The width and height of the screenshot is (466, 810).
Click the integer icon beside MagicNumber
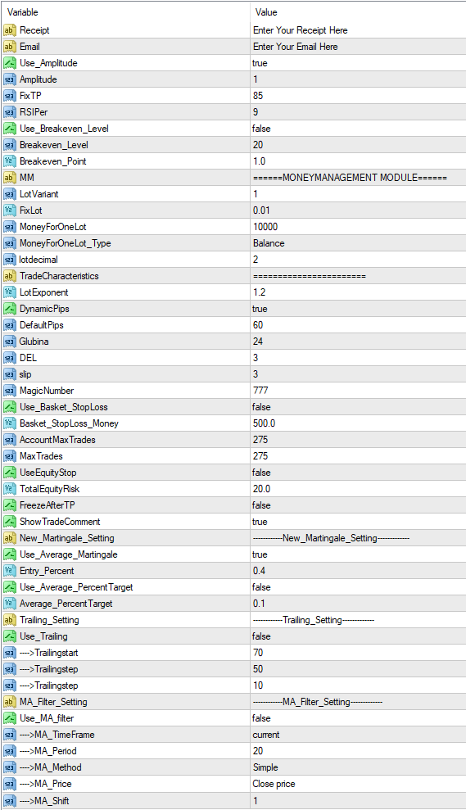(10, 391)
